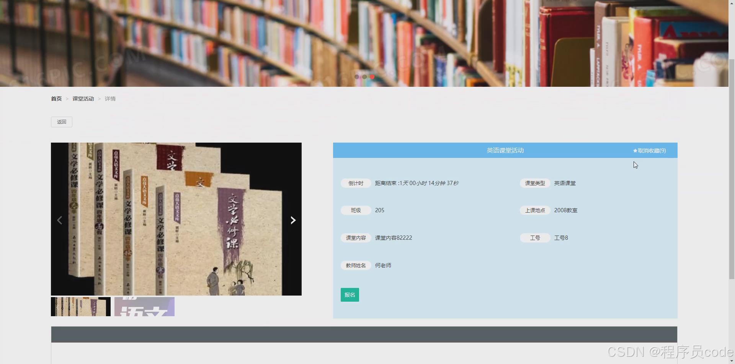Click the class value 205
Viewport: 735px width, 364px height.
click(380, 210)
